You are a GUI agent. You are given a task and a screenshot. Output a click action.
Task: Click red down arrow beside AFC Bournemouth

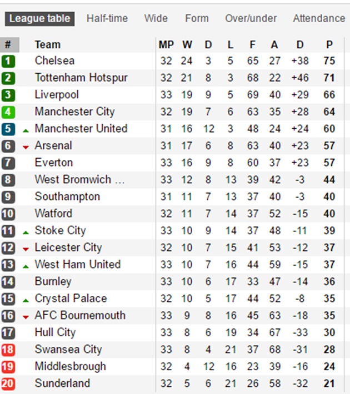tap(26, 317)
